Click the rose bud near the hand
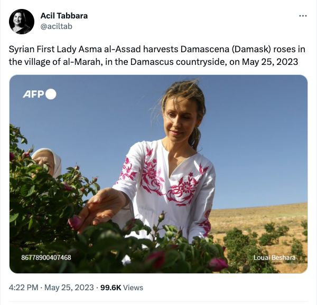The height and width of the screenshot is (305, 317). click(74, 222)
